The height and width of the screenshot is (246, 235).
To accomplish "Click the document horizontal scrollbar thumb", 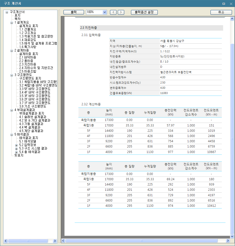I will [x=141, y=240].
